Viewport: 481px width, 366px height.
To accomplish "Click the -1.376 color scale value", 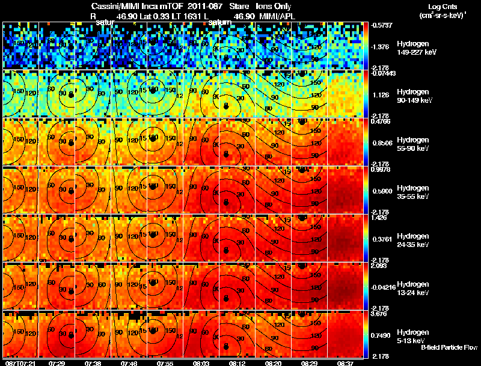I will 381,47.
